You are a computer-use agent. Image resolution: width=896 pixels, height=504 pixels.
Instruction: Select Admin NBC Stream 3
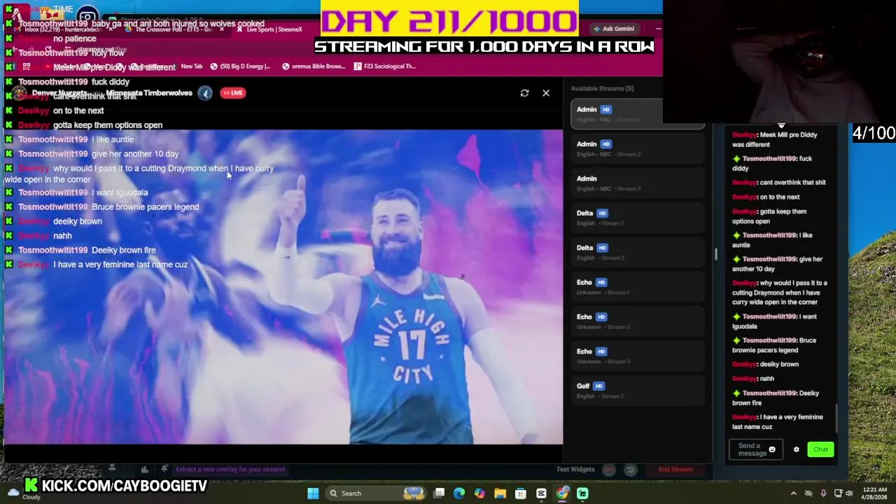tap(638, 183)
